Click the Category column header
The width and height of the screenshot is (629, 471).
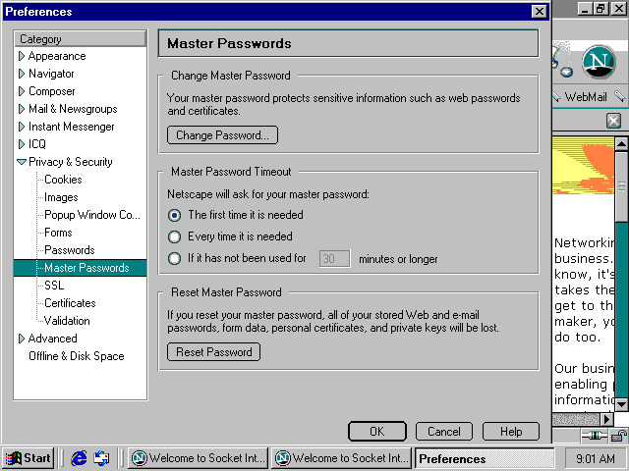(81, 39)
